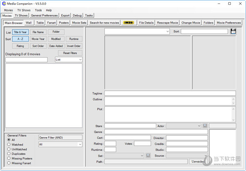
Task: Open the IMDb logo tab
Action: [130, 23]
